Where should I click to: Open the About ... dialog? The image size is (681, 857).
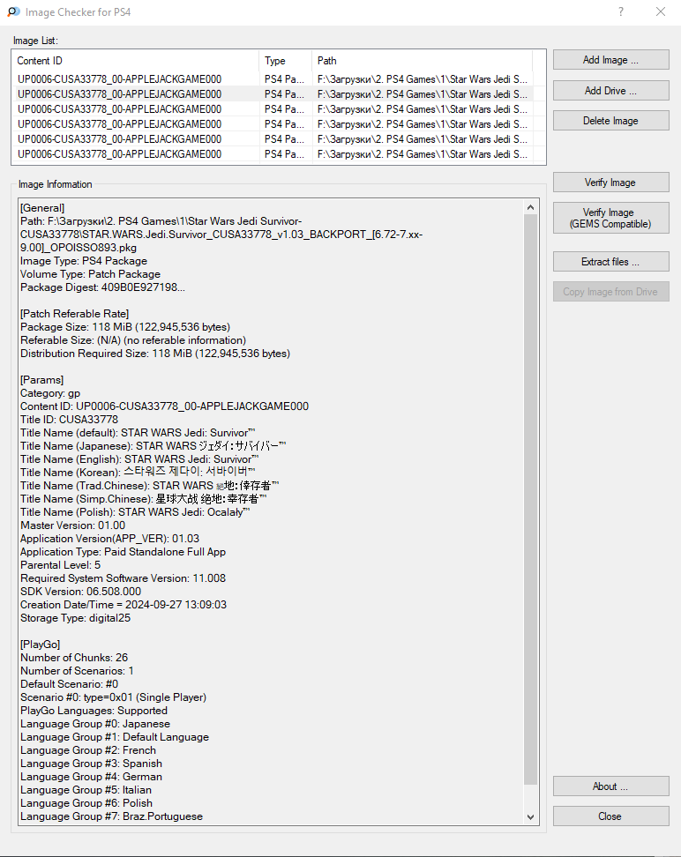pyautogui.click(x=610, y=786)
